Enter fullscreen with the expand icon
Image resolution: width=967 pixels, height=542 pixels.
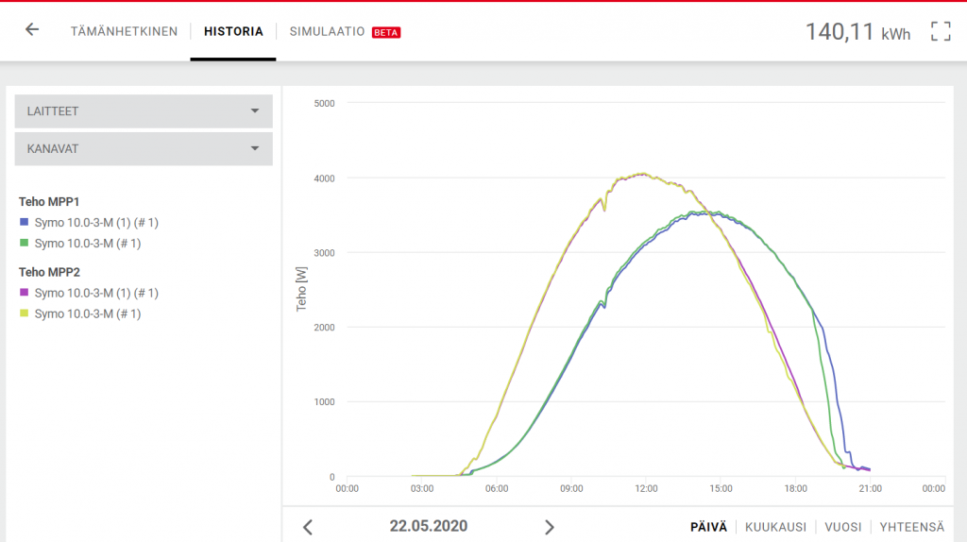click(940, 31)
